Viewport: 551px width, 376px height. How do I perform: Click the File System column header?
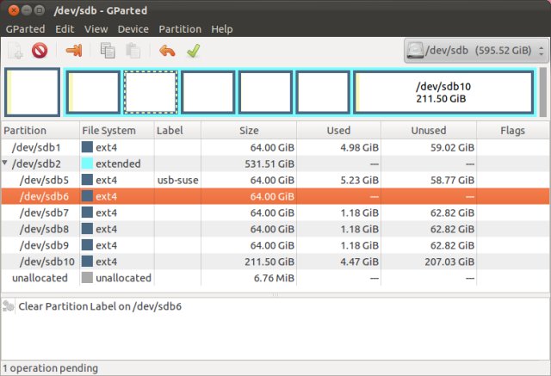click(x=108, y=130)
